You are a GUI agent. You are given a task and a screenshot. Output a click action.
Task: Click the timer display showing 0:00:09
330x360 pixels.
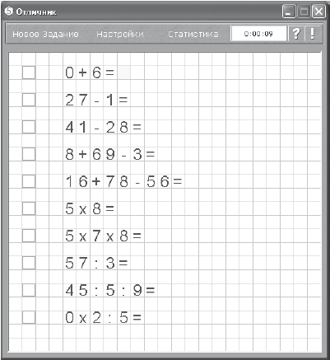point(258,34)
